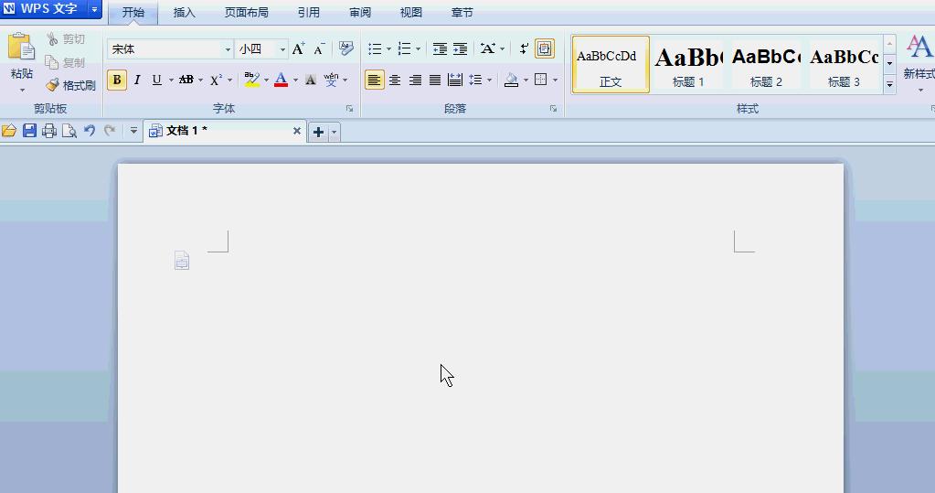The width and height of the screenshot is (935, 493).
Task: Apply the 标题 1 heading style
Action: (x=689, y=64)
